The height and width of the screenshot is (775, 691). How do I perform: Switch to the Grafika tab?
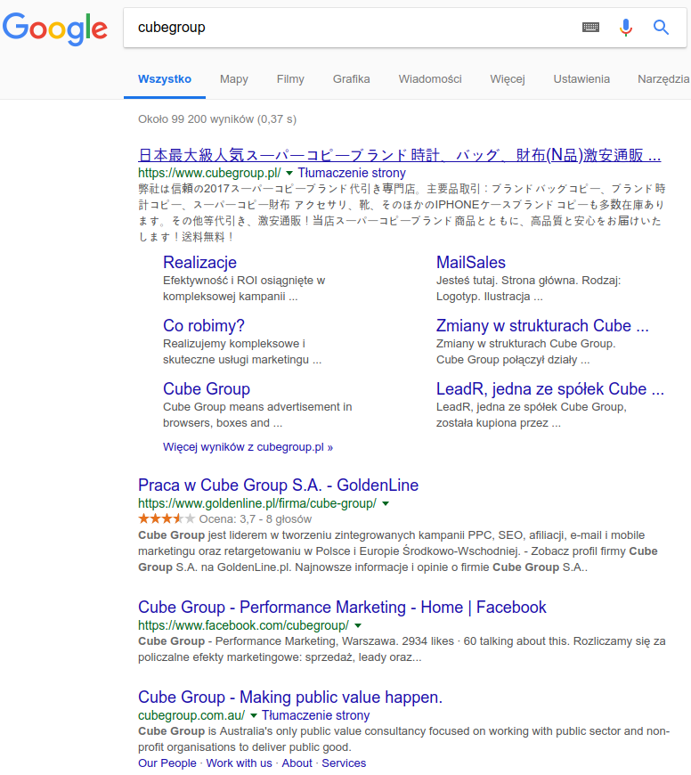[351, 79]
